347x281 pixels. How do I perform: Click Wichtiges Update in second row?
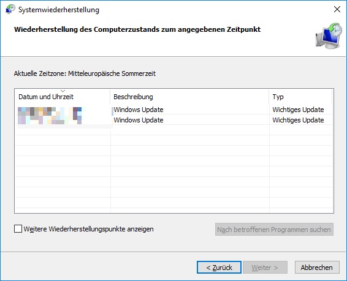tap(298, 120)
